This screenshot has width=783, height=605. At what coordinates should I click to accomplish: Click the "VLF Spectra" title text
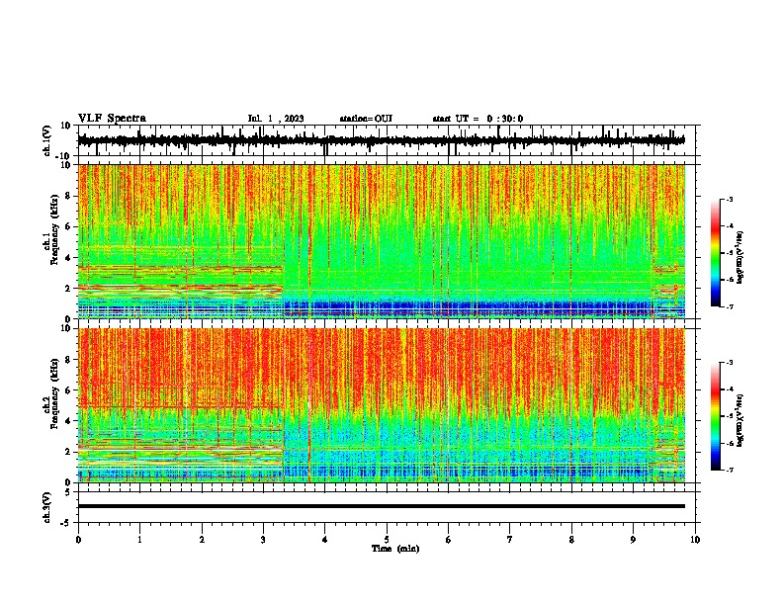[x=112, y=119]
